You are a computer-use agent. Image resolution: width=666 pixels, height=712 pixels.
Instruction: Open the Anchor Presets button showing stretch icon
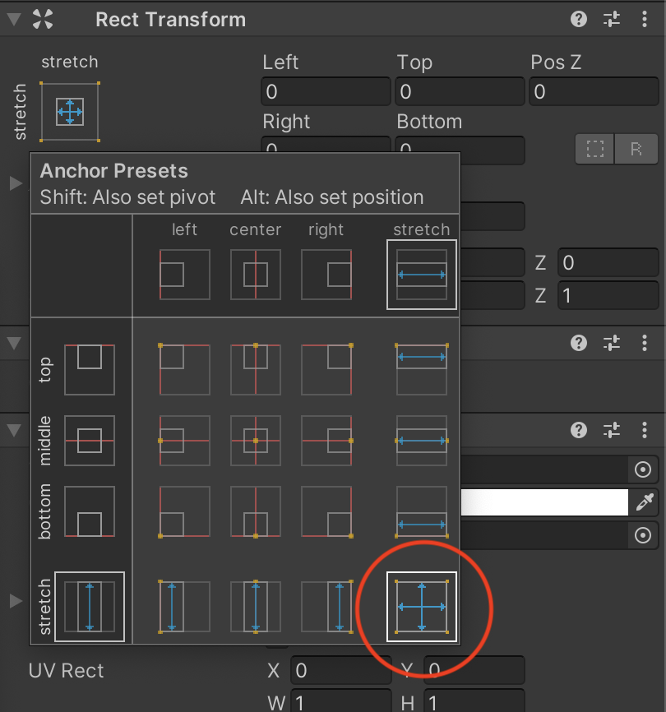click(70, 112)
